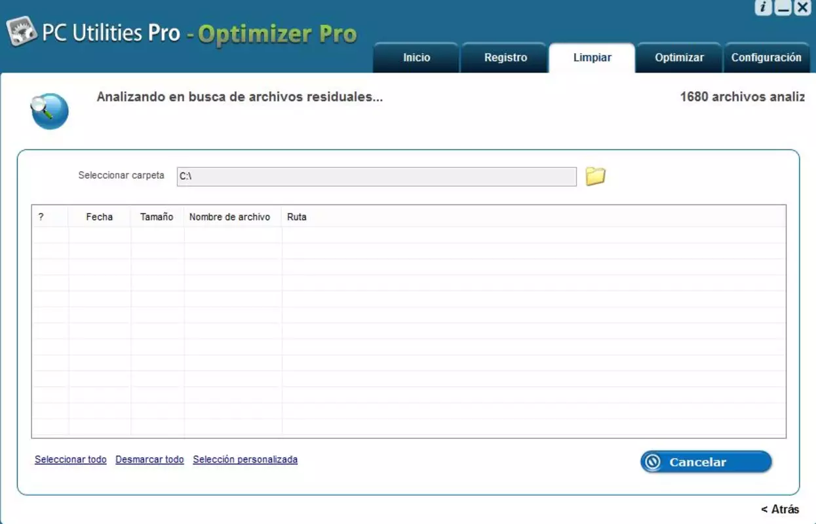Open the Registro tab
This screenshot has height=524, width=816.
505,58
